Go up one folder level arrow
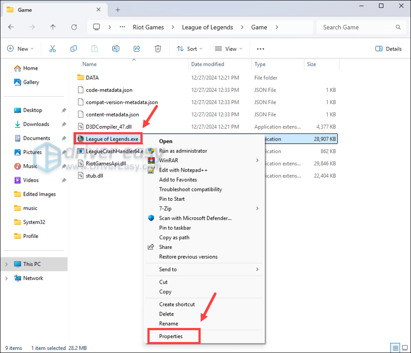The height and width of the screenshot is (353, 411). tap(53, 27)
